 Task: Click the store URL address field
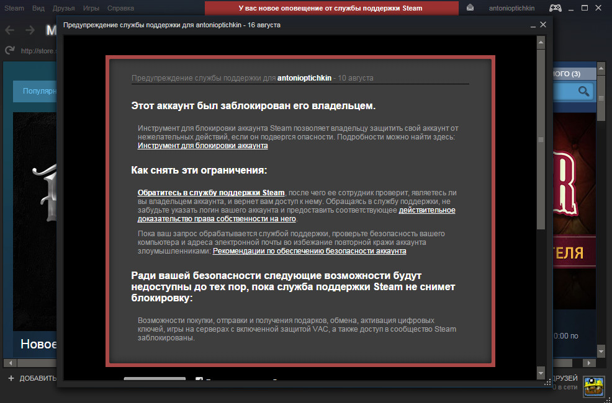click(x=38, y=51)
